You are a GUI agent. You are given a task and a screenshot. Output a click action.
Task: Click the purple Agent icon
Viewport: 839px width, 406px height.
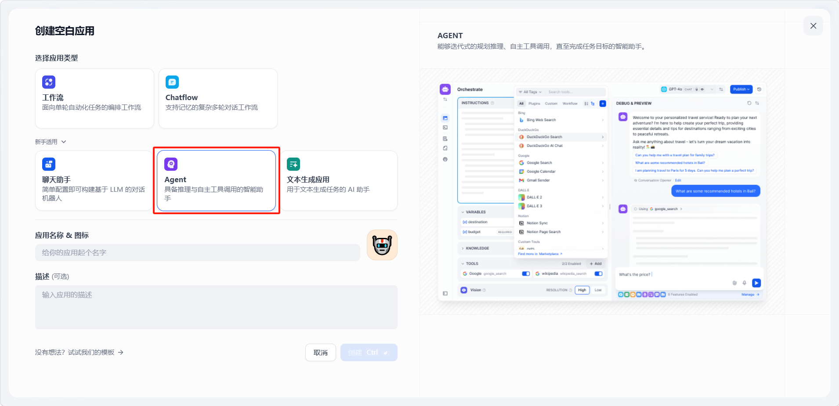pyautogui.click(x=171, y=164)
